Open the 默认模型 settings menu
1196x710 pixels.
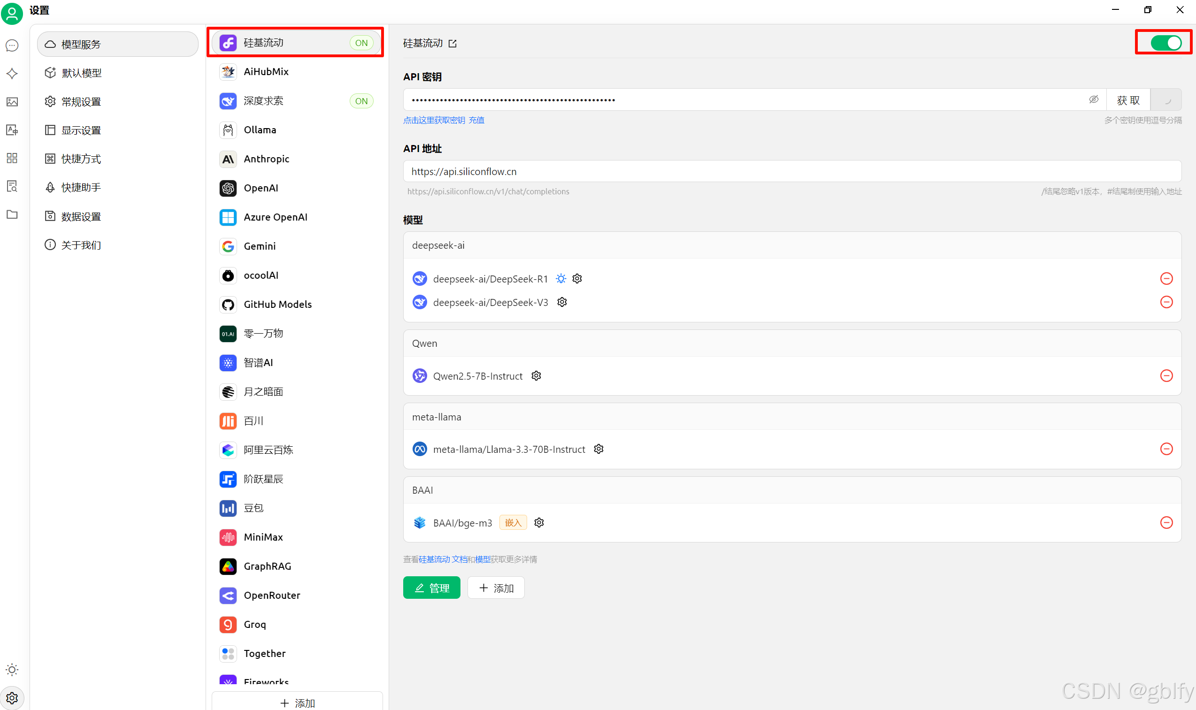(x=81, y=73)
